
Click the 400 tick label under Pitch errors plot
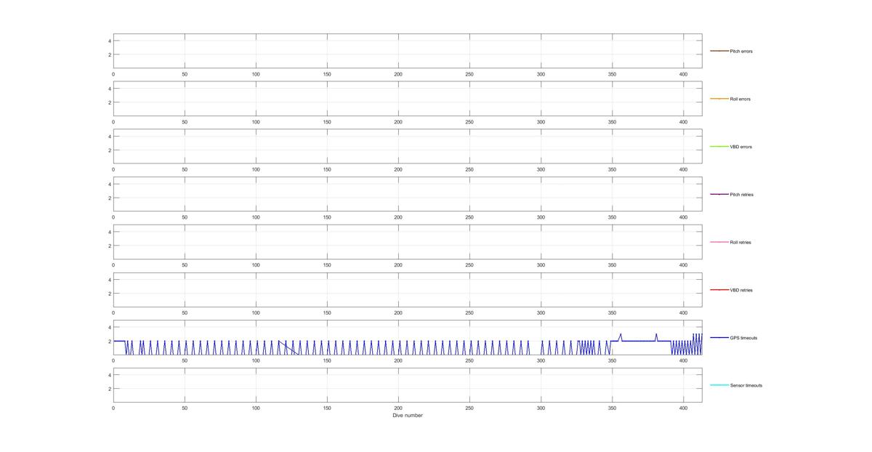tap(683, 74)
